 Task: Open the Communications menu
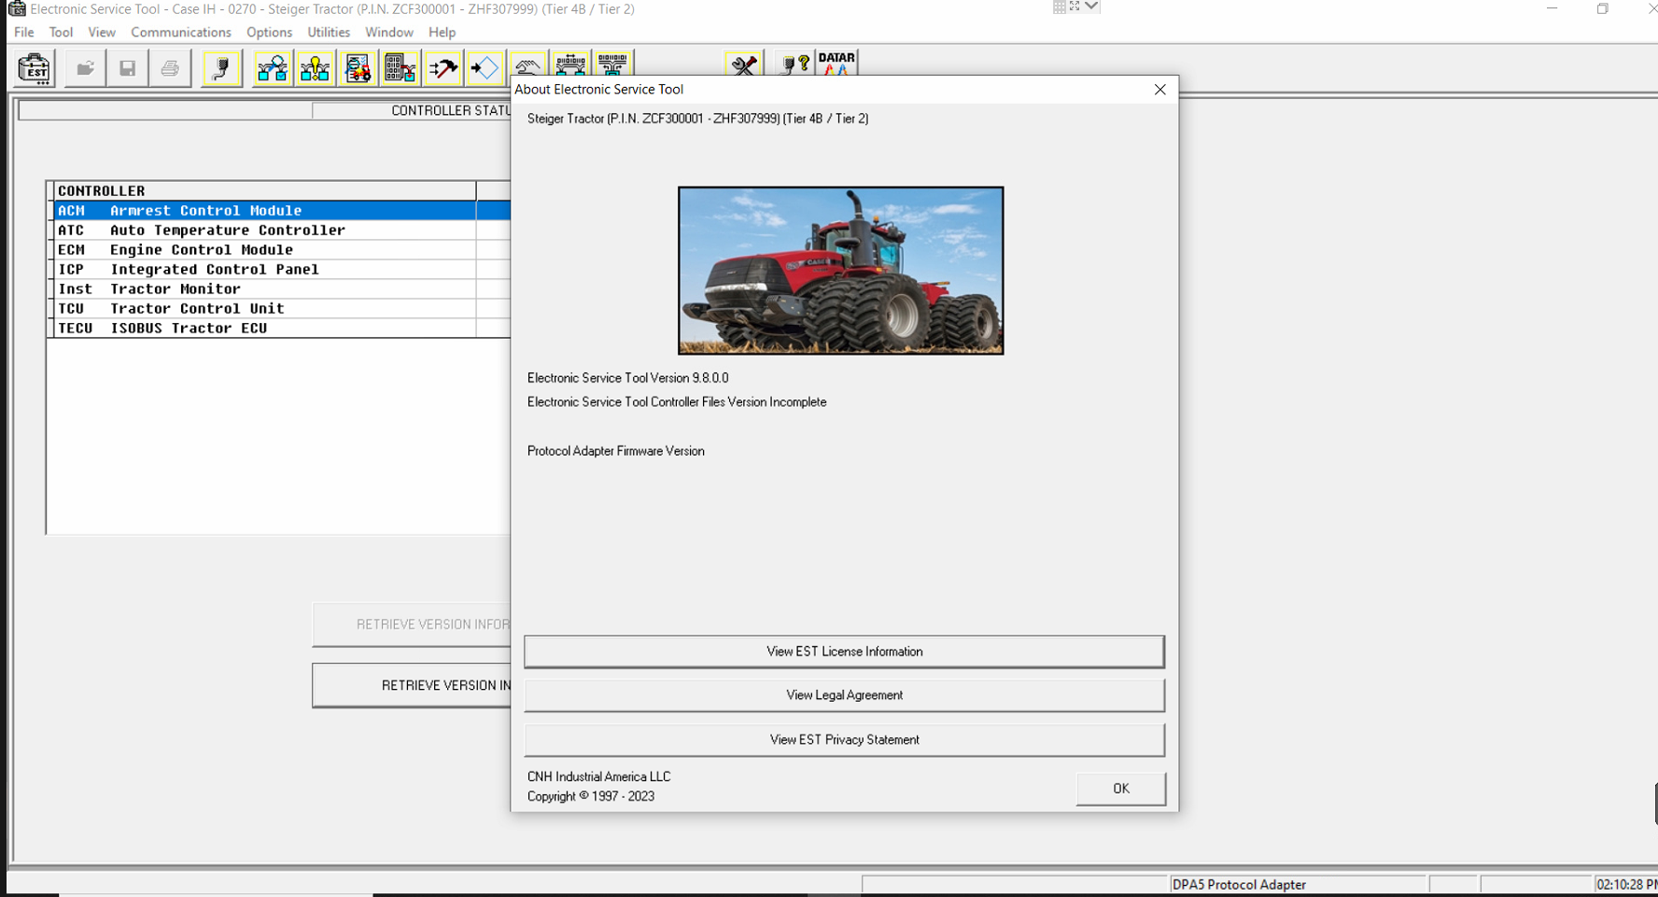click(181, 32)
